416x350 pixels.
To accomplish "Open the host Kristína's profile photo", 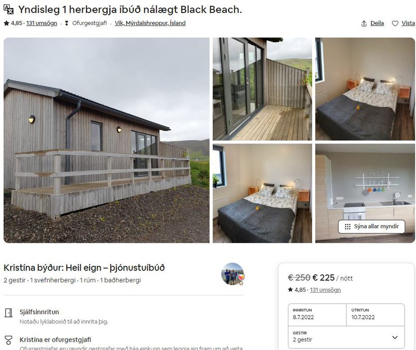I will [x=232, y=274].
